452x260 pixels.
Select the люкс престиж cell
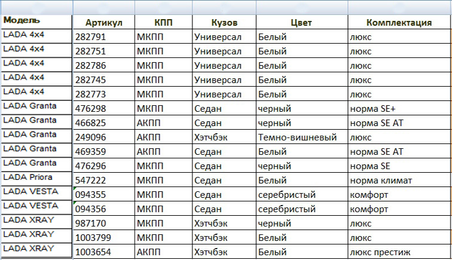[399, 252]
